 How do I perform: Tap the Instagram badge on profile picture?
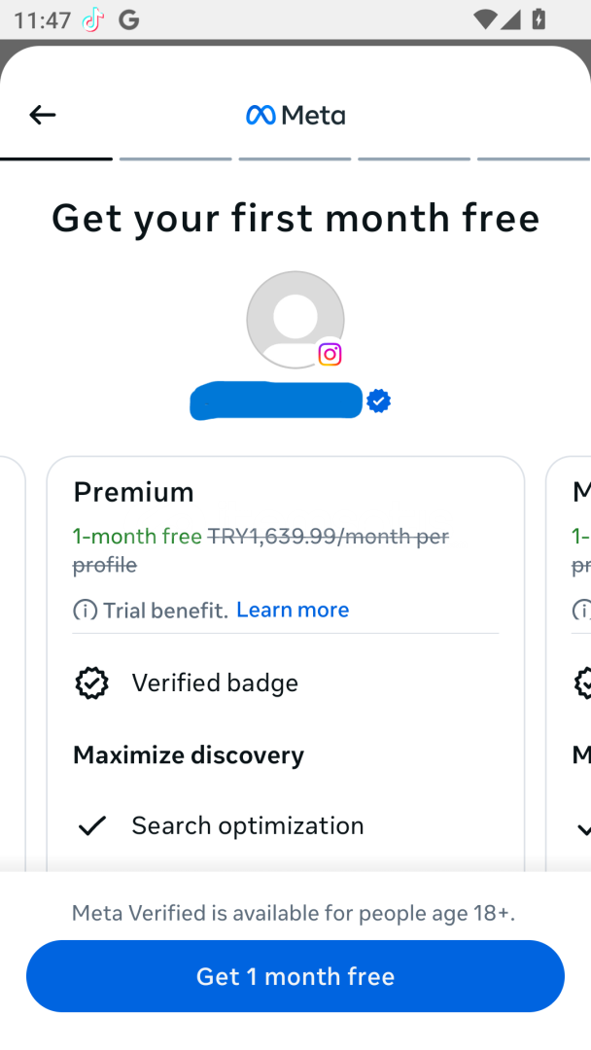[330, 354]
